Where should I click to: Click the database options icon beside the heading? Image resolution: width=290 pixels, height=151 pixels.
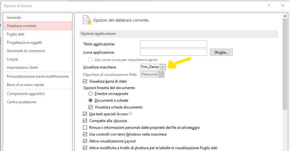[87, 20]
